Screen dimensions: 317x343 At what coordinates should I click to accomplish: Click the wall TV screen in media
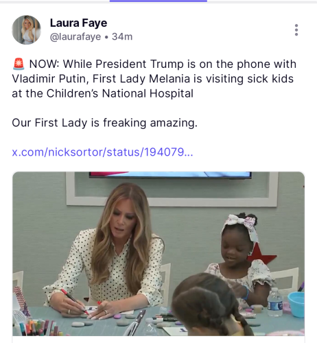170,175
